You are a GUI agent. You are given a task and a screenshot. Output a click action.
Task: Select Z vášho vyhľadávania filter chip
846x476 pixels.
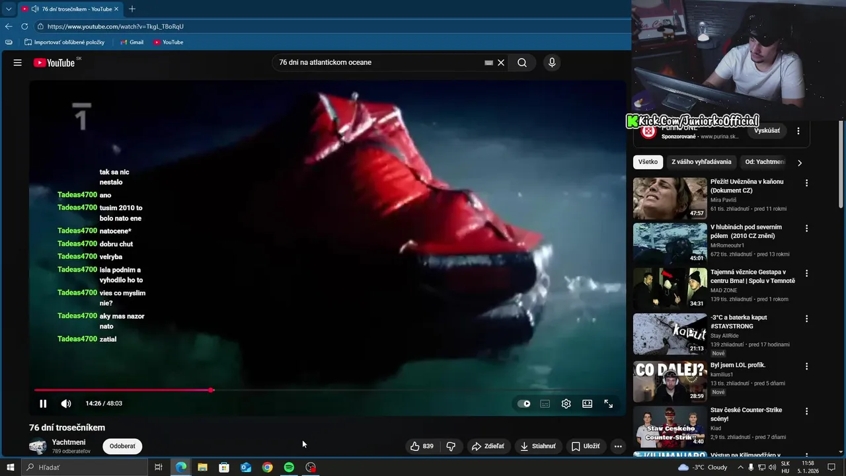[701, 162]
